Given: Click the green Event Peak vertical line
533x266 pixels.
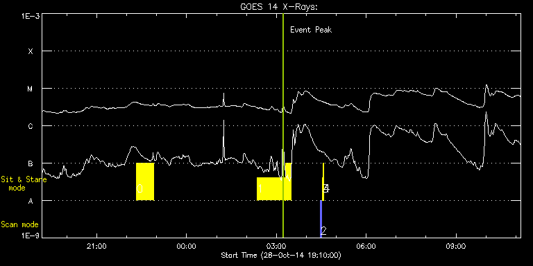Looking at the screenshot, I should tap(283, 125).
